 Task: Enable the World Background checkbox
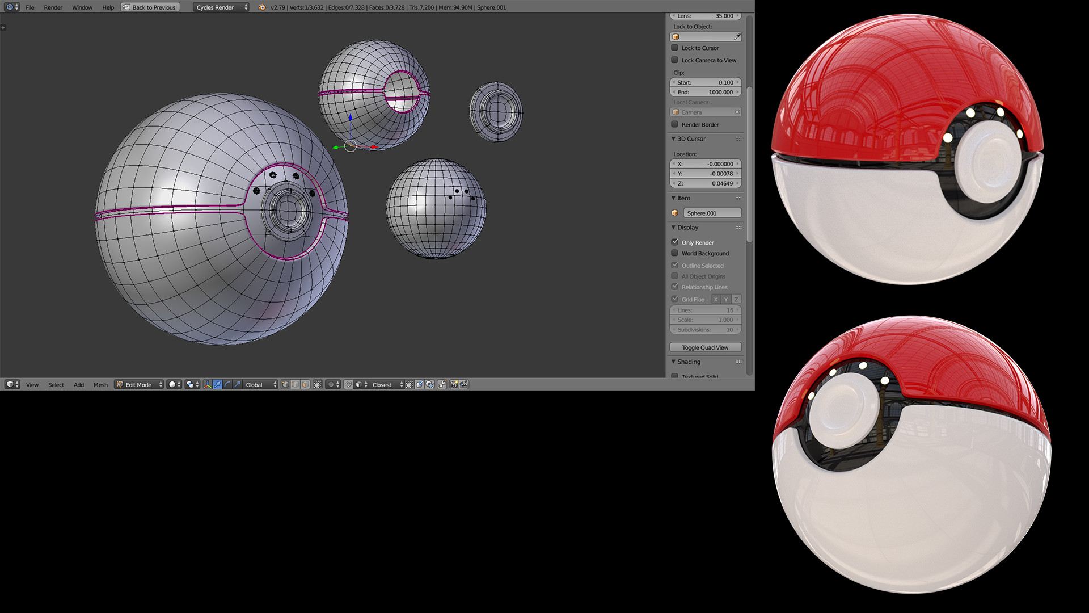[x=675, y=253]
